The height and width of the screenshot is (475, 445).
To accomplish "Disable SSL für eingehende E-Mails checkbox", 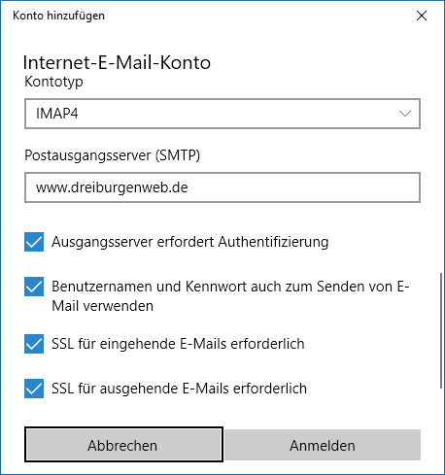I will coord(34,344).
